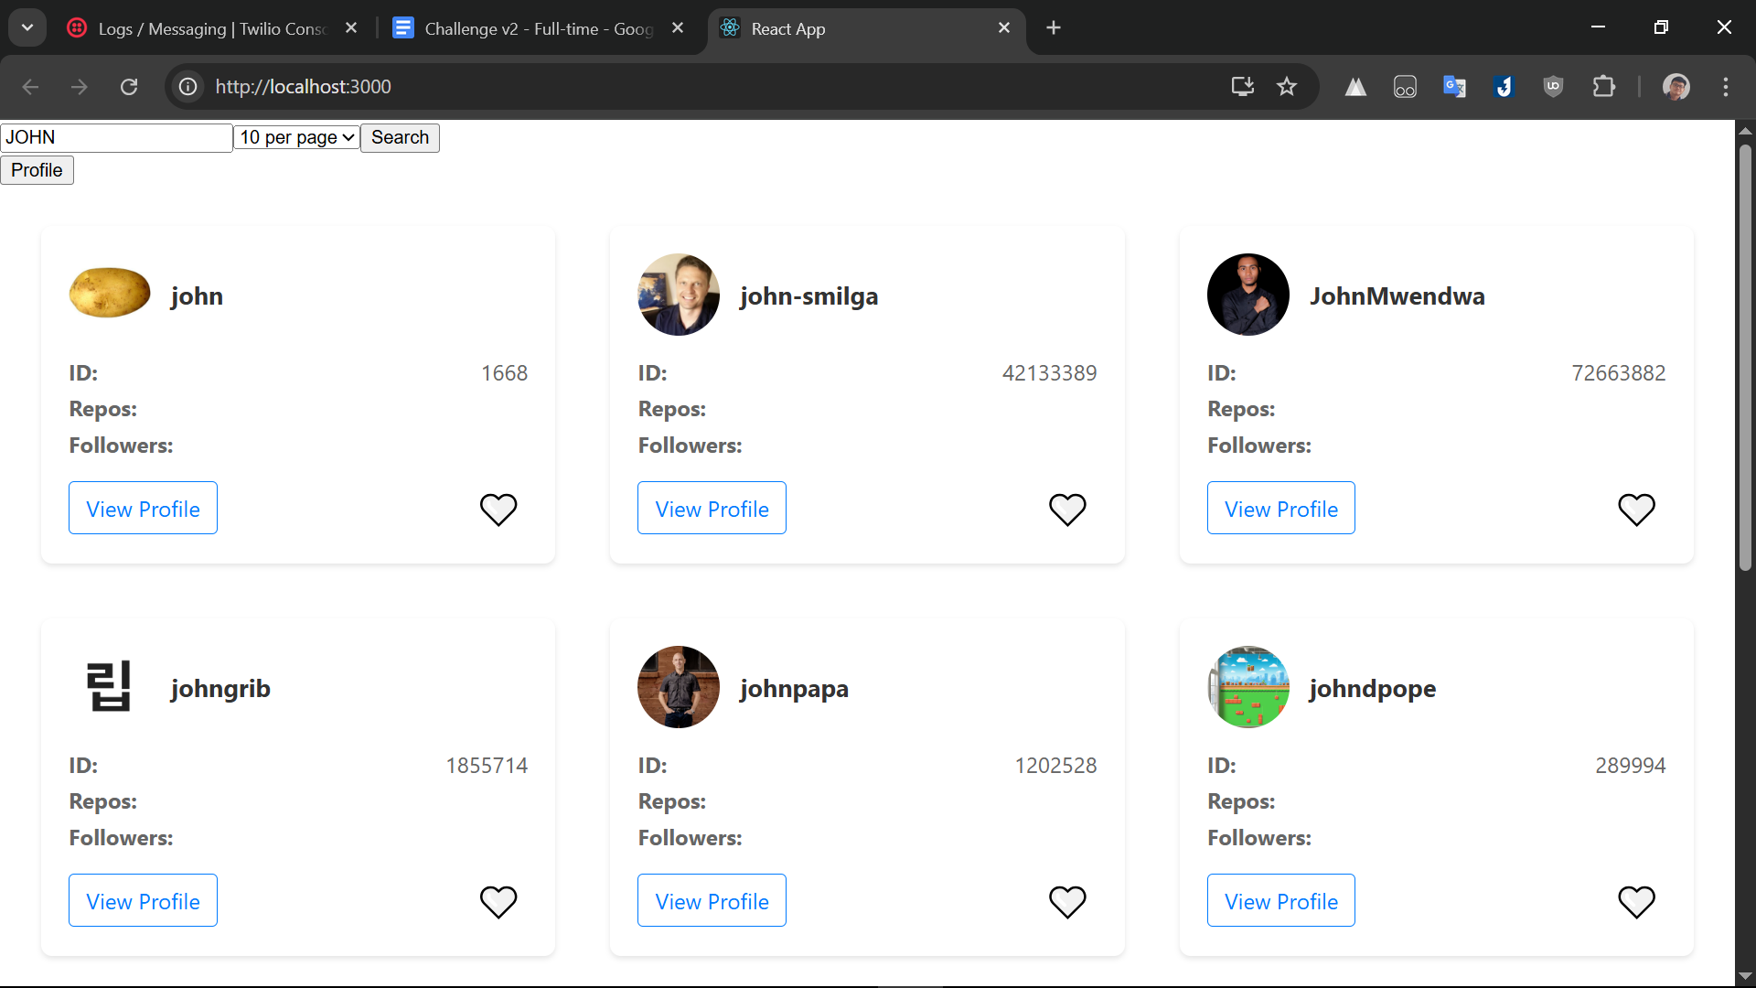1756x988 pixels.
Task: Close the React App tab
Action: click(1004, 28)
